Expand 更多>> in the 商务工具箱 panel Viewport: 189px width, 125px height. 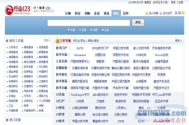point(48,40)
